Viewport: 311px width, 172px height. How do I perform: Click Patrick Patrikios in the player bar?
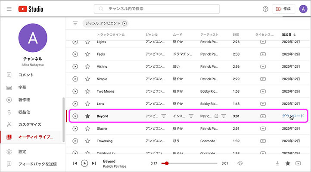(115, 166)
